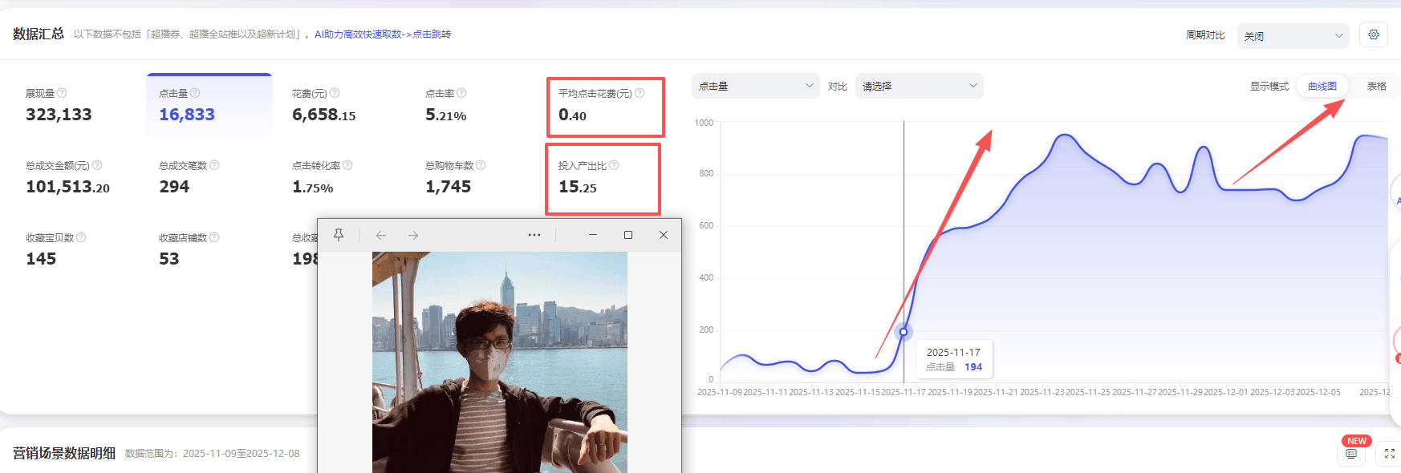Switch display mode to 曲线图
This screenshot has width=1401, height=473.
(x=1322, y=87)
